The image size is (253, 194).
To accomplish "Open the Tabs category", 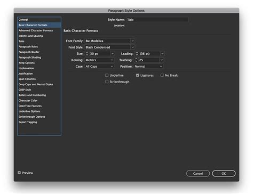I will click(x=39, y=41).
